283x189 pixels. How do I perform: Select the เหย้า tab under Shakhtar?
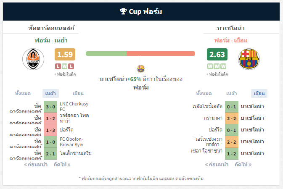(50, 93)
